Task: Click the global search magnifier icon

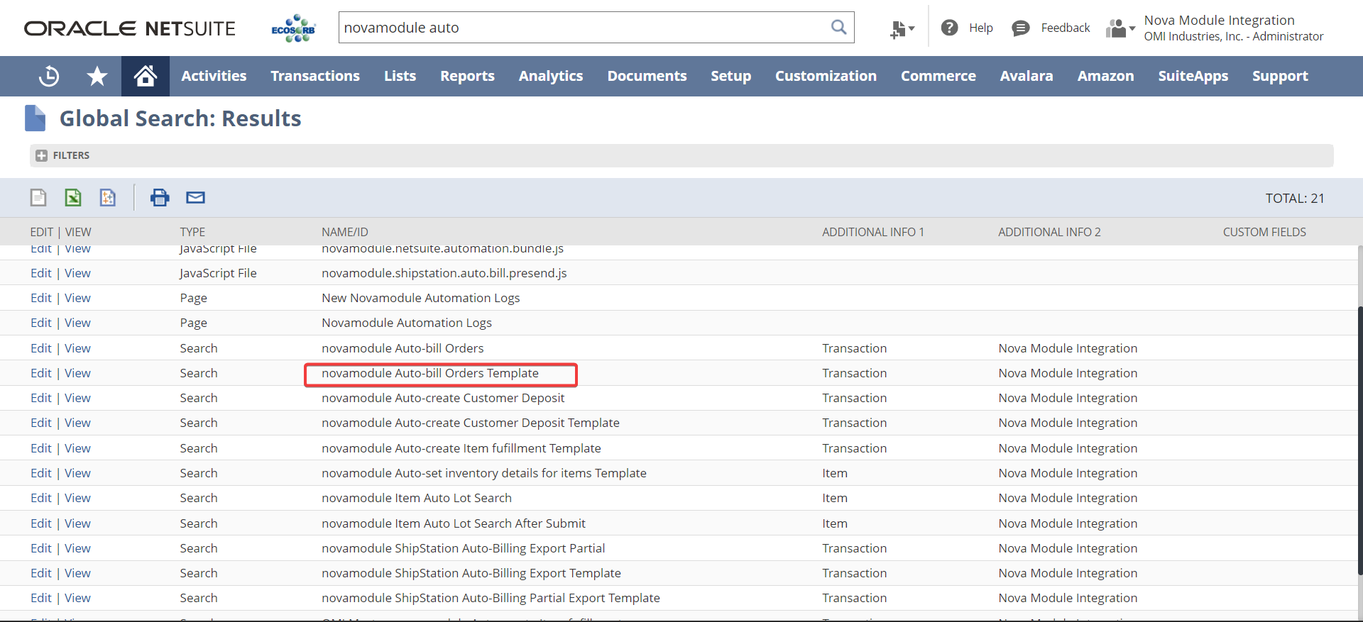Action: (x=838, y=28)
